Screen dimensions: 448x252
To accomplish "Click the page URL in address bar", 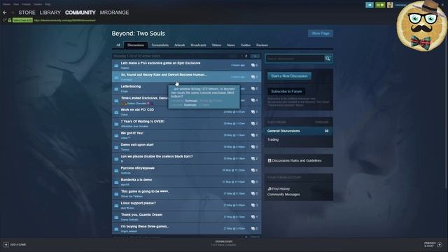I will click(65, 20).
